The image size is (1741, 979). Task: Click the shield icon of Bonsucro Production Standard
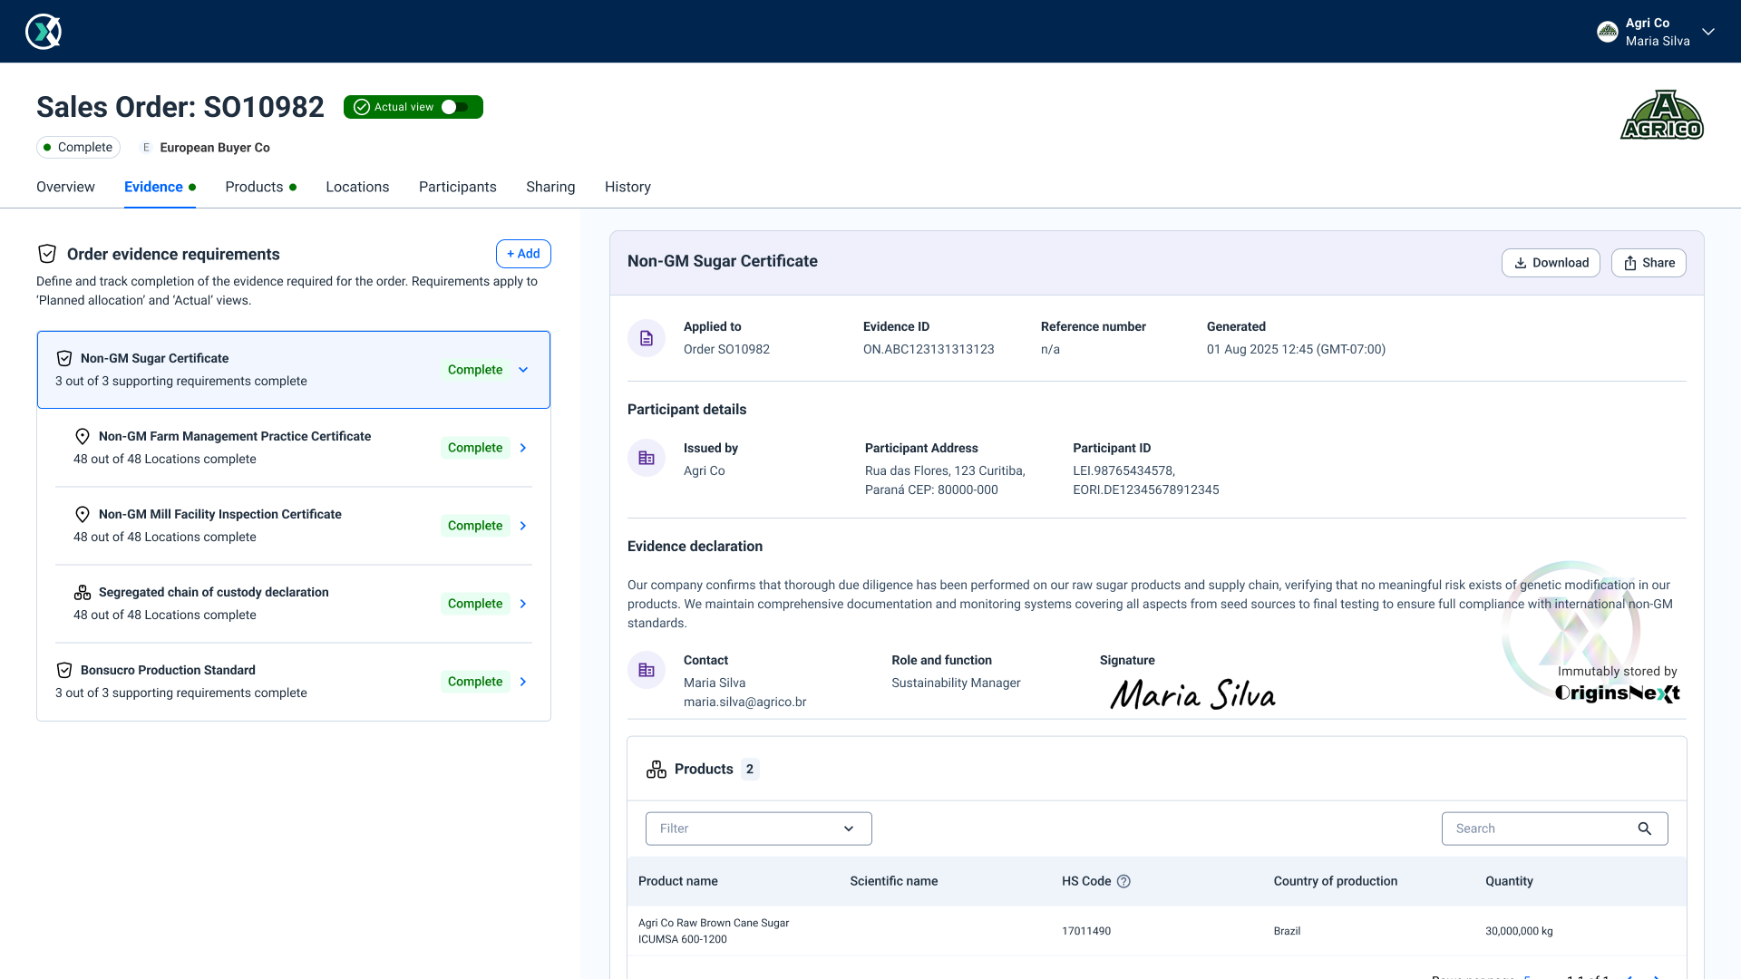(64, 670)
